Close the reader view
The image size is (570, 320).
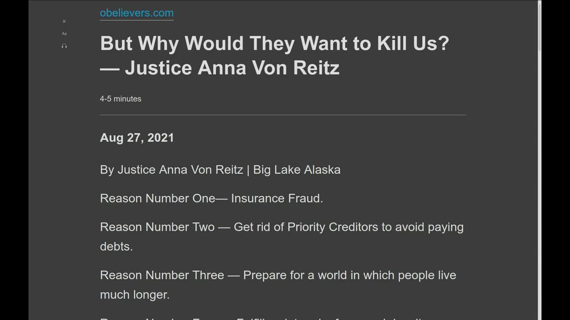click(x=64, y=21)
